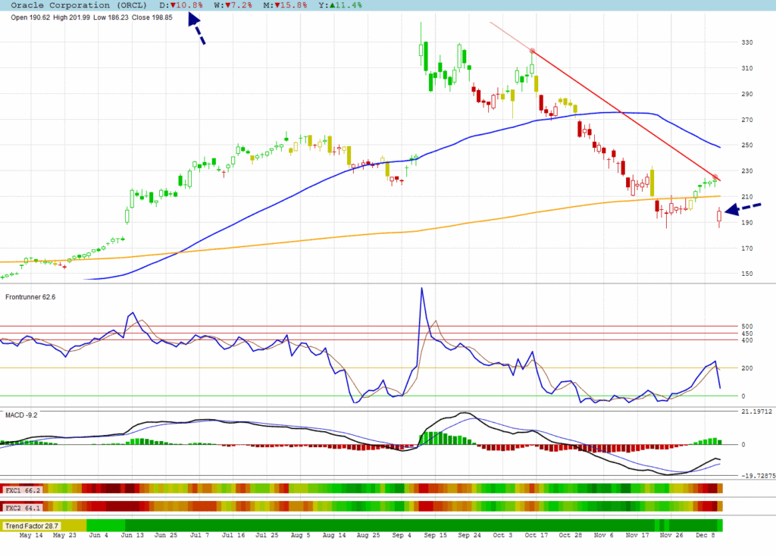Viewport: 776px width, 557px height.
Task: Click the dashed blue arrow below the daily change
Action: tap(196, 33)
